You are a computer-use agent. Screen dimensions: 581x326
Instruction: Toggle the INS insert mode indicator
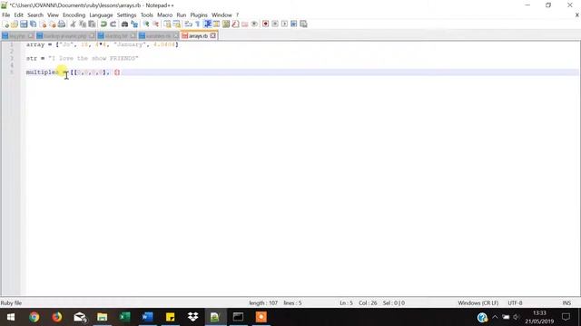point(566,303)
